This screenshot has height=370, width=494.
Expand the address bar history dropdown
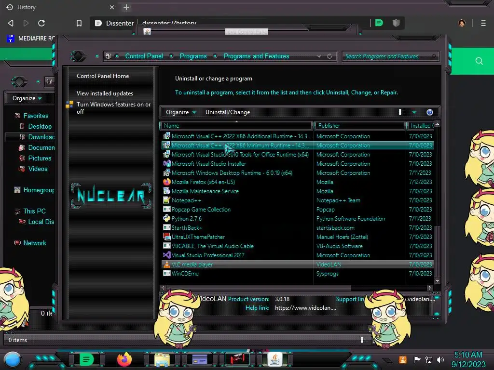(x=319, y=56)
